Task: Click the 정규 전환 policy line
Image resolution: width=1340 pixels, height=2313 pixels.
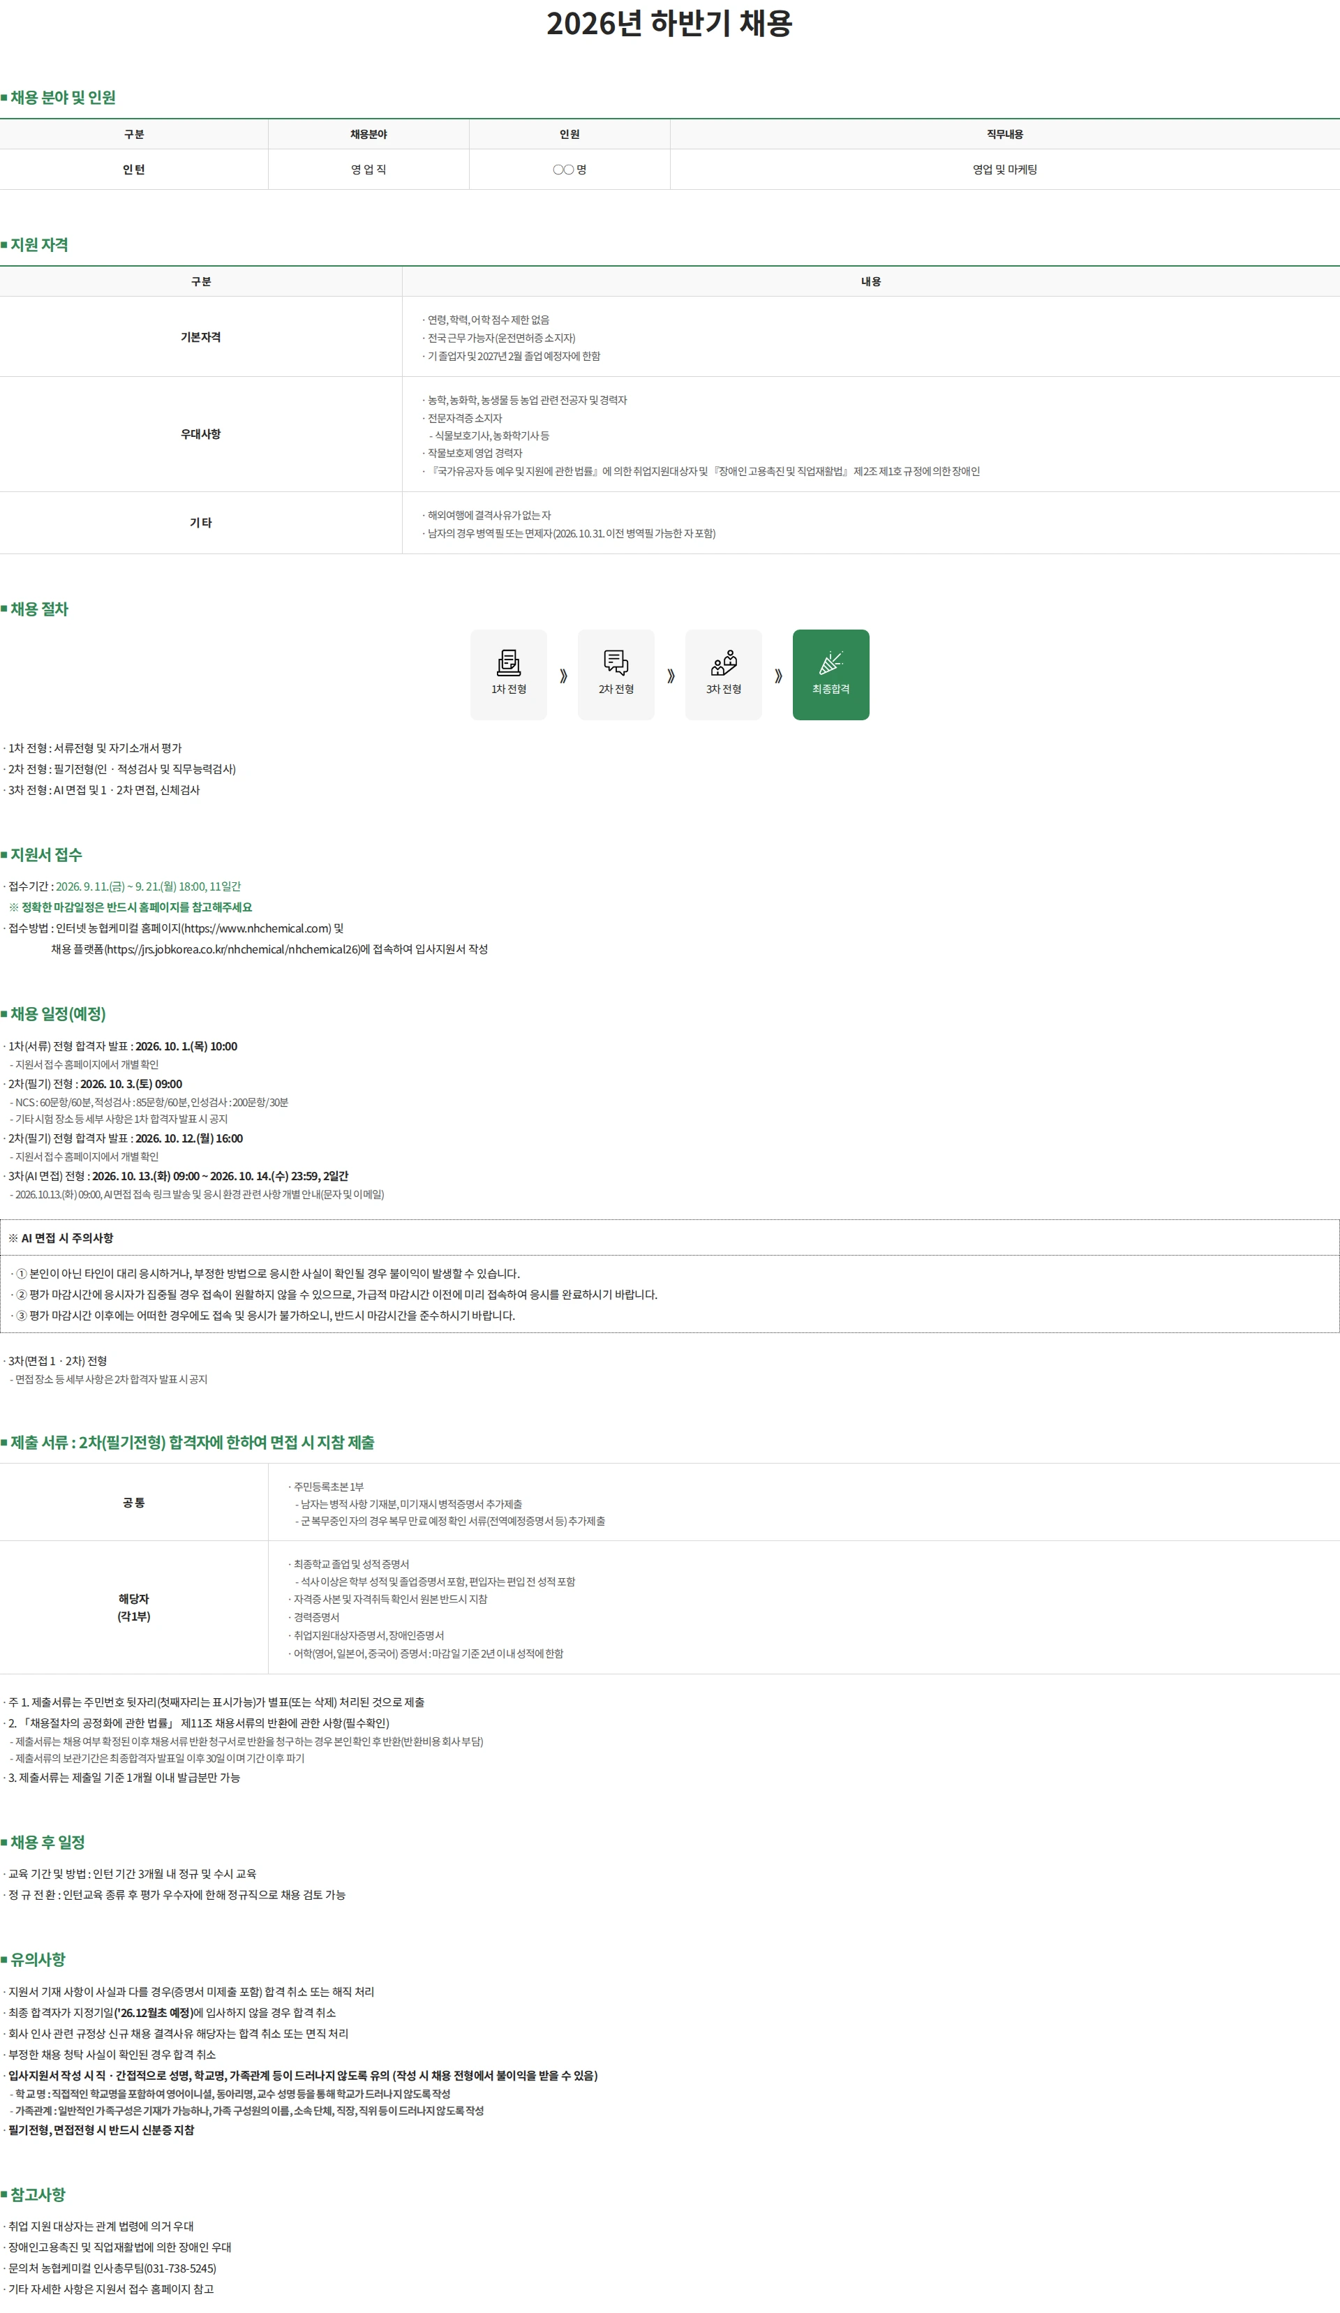Action: point(174,1894)
